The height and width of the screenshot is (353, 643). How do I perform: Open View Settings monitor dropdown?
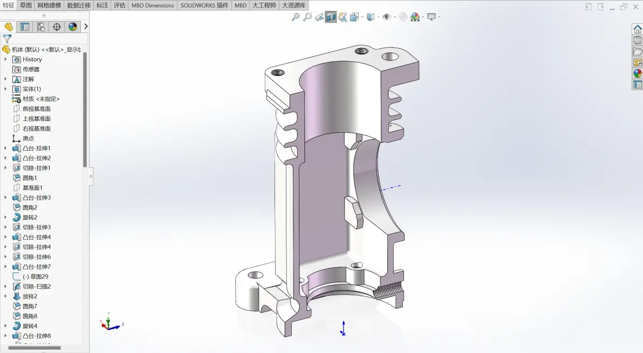pos(432,17)
